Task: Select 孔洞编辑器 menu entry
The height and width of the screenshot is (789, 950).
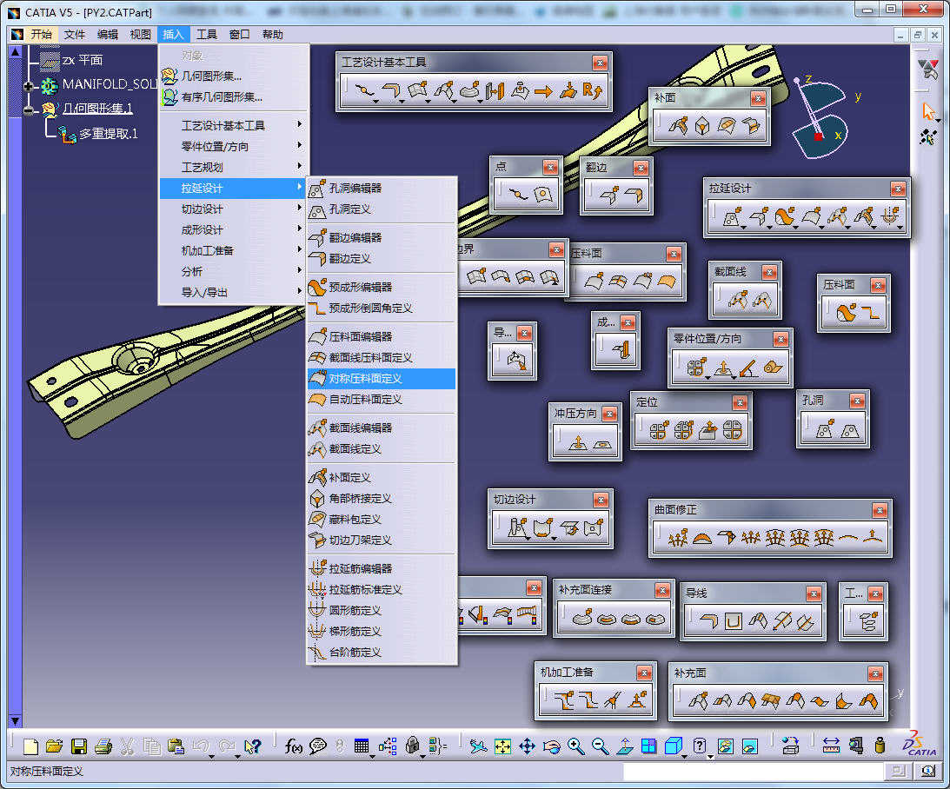Action: 381,189
